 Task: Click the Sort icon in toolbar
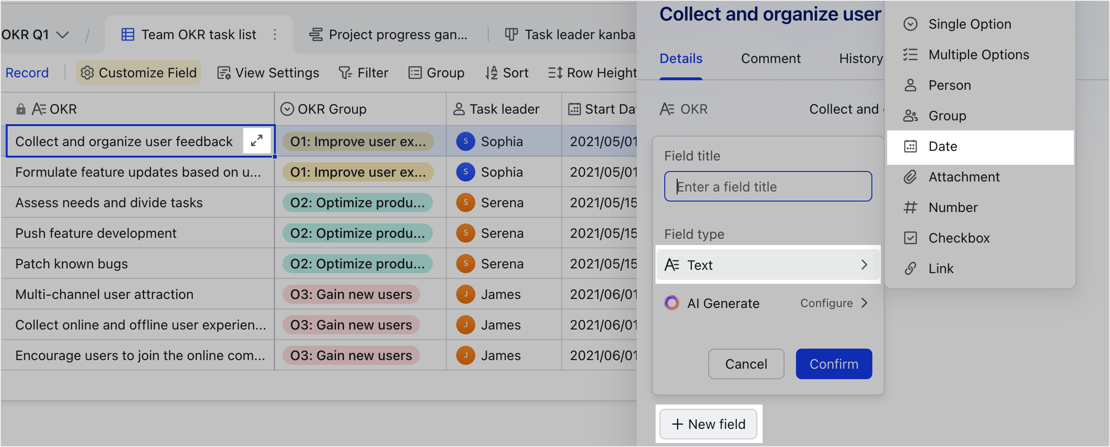click(492, 73)
